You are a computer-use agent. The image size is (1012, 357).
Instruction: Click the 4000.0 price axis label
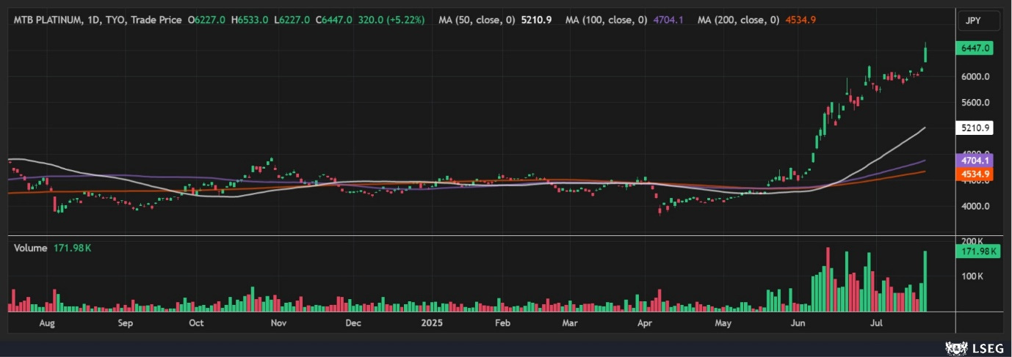(x=976, y=207)
